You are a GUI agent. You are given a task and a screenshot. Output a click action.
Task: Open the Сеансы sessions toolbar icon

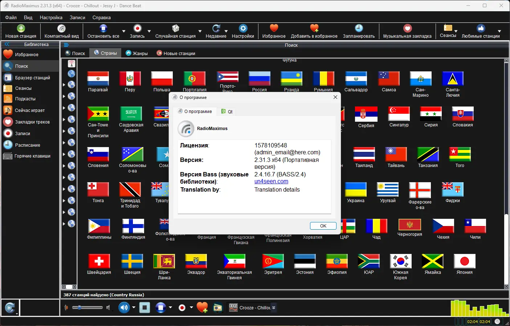coord(448,28)
